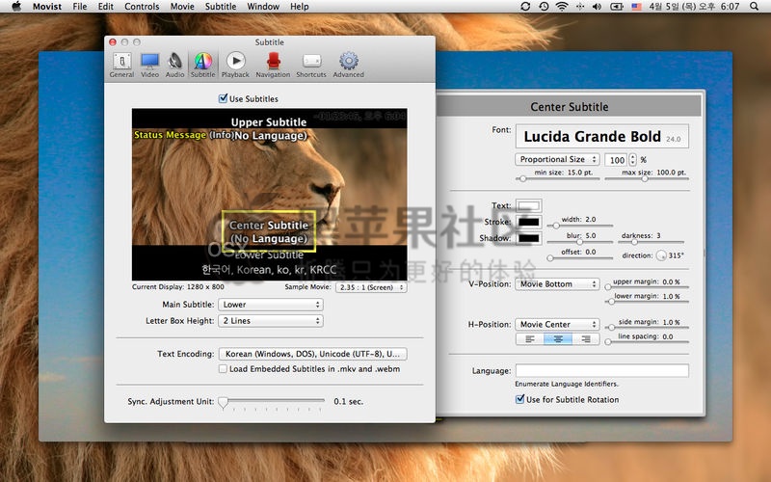The height and width of the screenshot is (482, 771).
Task: Click the Time Machine menu bar icon
Action: click(x=544, y=7)
